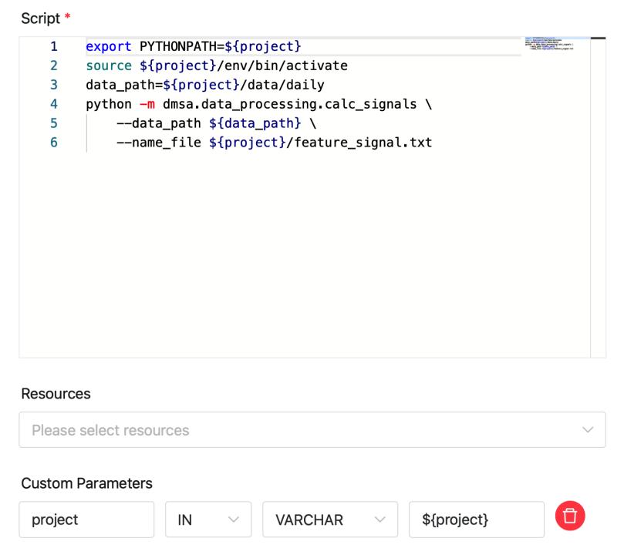The width and height of the screenshot is (624, 555).
Task: Place cursor on the --data_path argument line
Action: coord(216,123)
